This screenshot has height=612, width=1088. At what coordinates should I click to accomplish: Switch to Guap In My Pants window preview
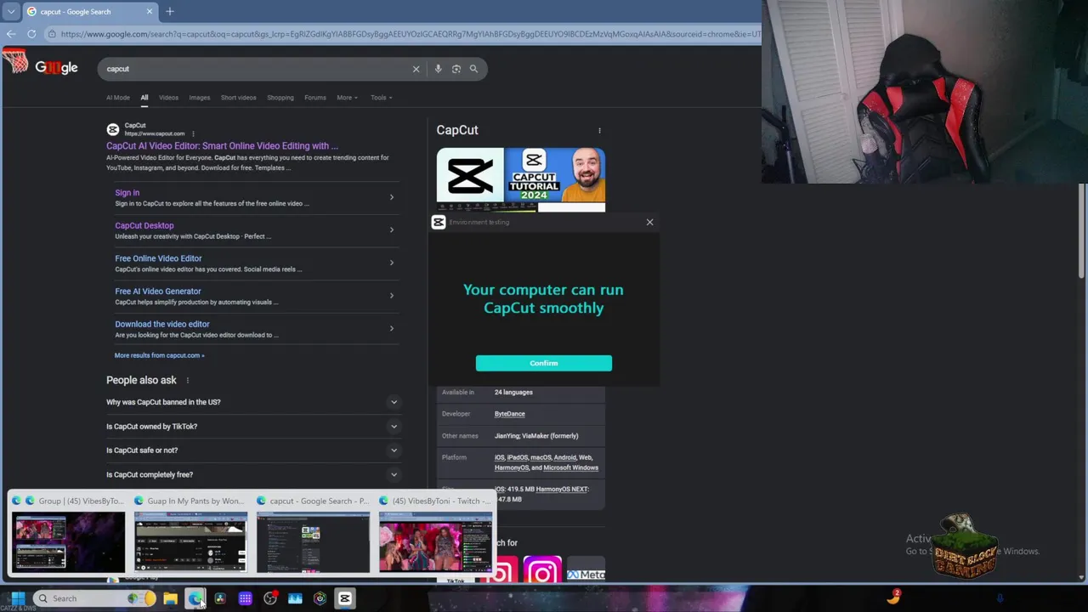190,533
